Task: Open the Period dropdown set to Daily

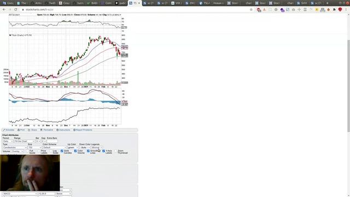Action: pos(8,141)
